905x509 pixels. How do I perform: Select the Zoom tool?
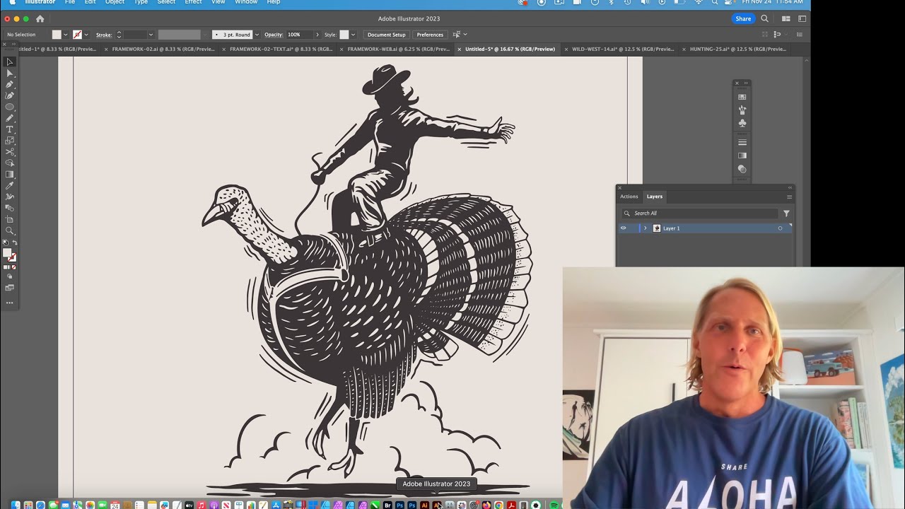pos(9,230)
